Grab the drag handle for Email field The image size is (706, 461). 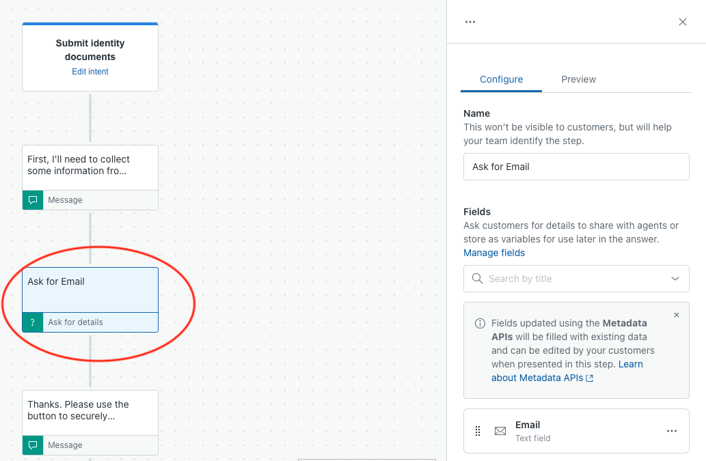[x=478, y=431]
